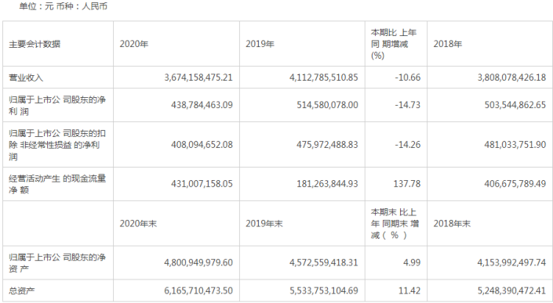Select the 2020年 column header cell
553x303 pixels.
[x=176, y=44]
